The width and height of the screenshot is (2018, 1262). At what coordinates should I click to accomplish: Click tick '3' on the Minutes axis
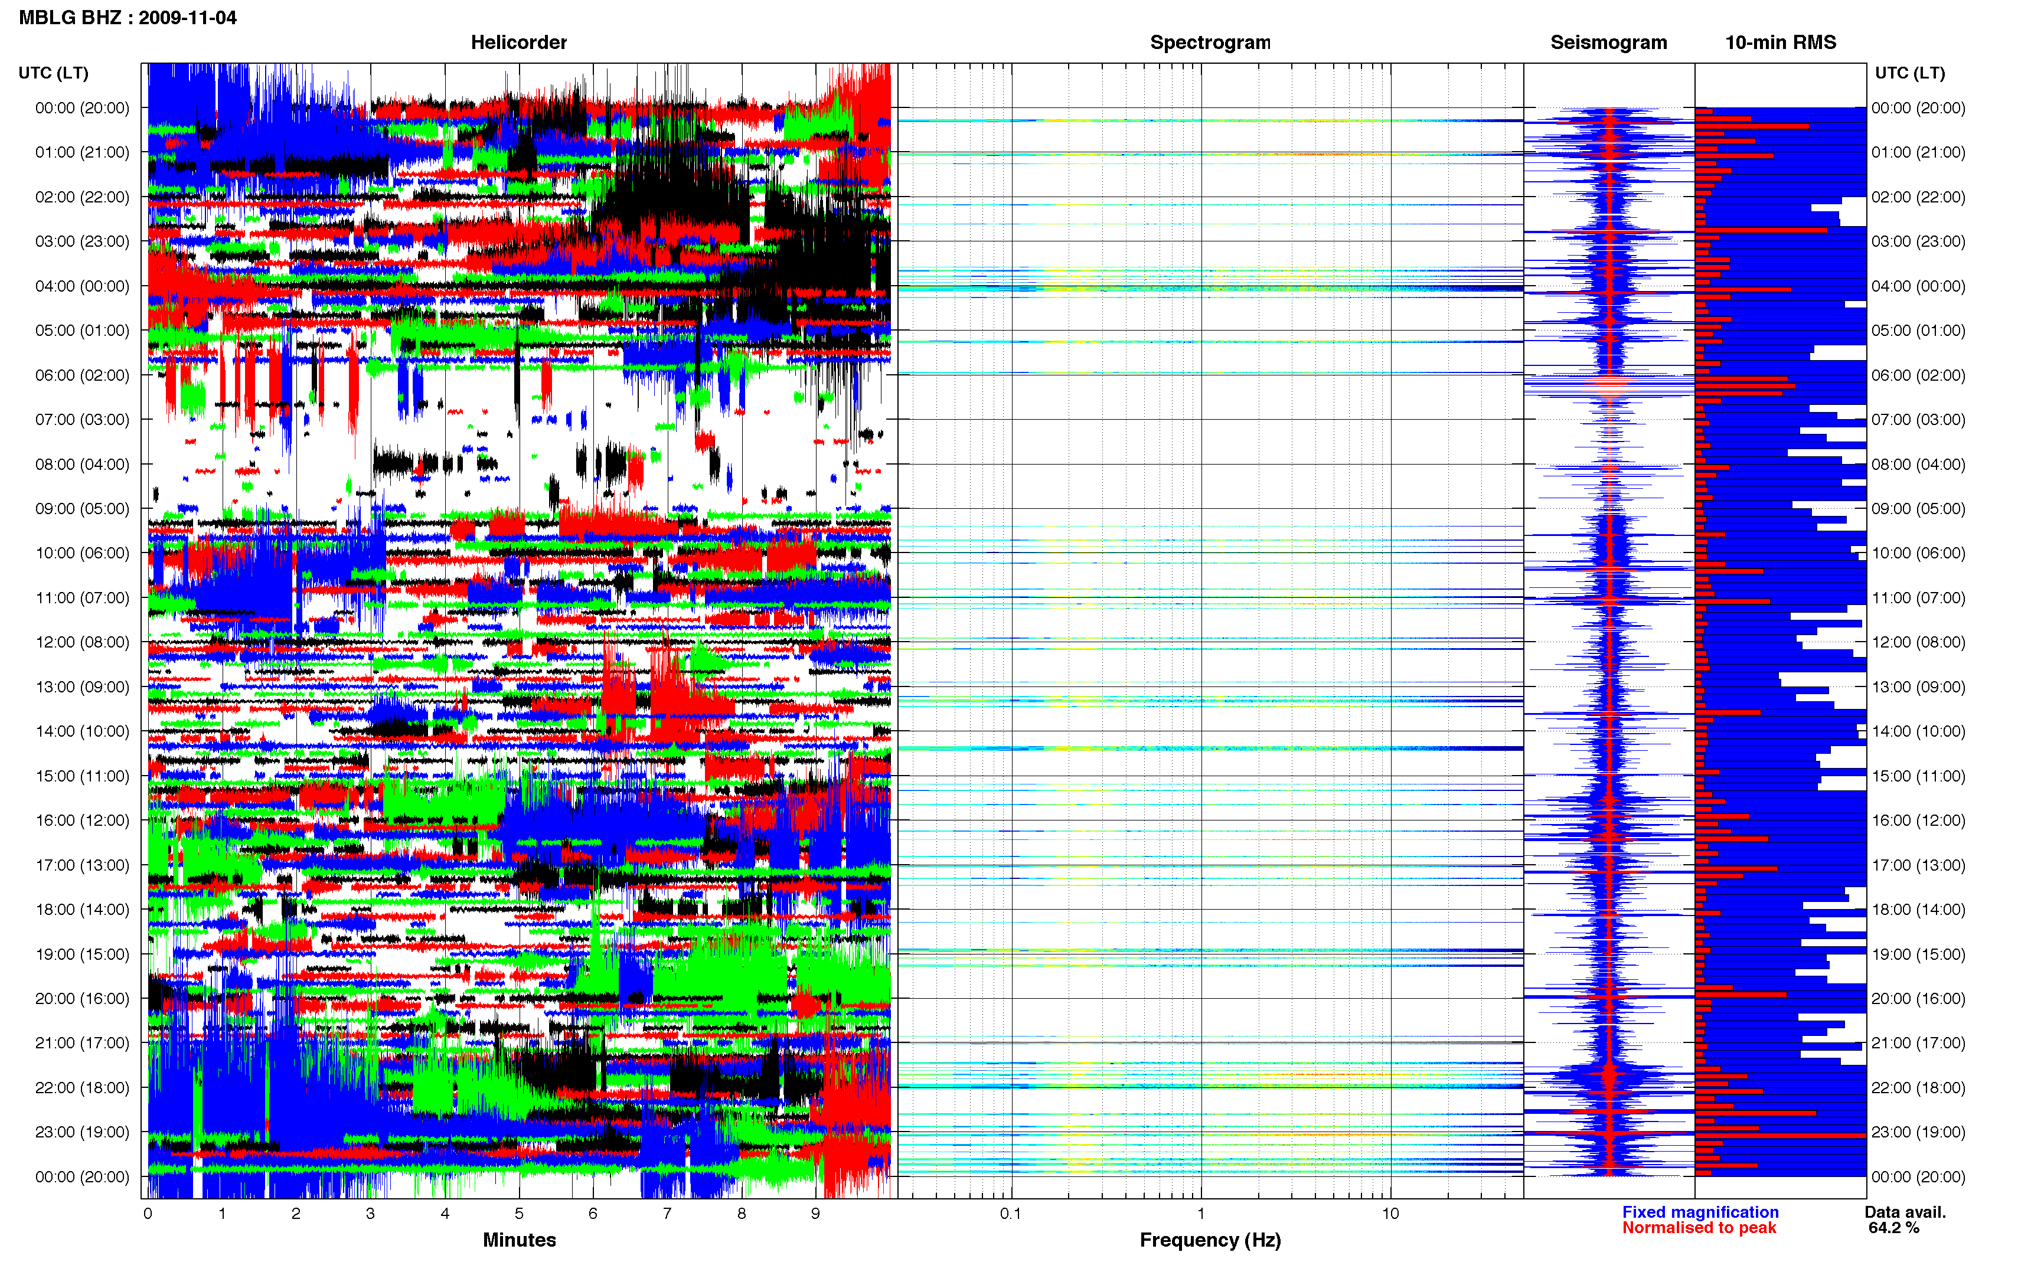pyautogui.click(x=371, y=1214)
